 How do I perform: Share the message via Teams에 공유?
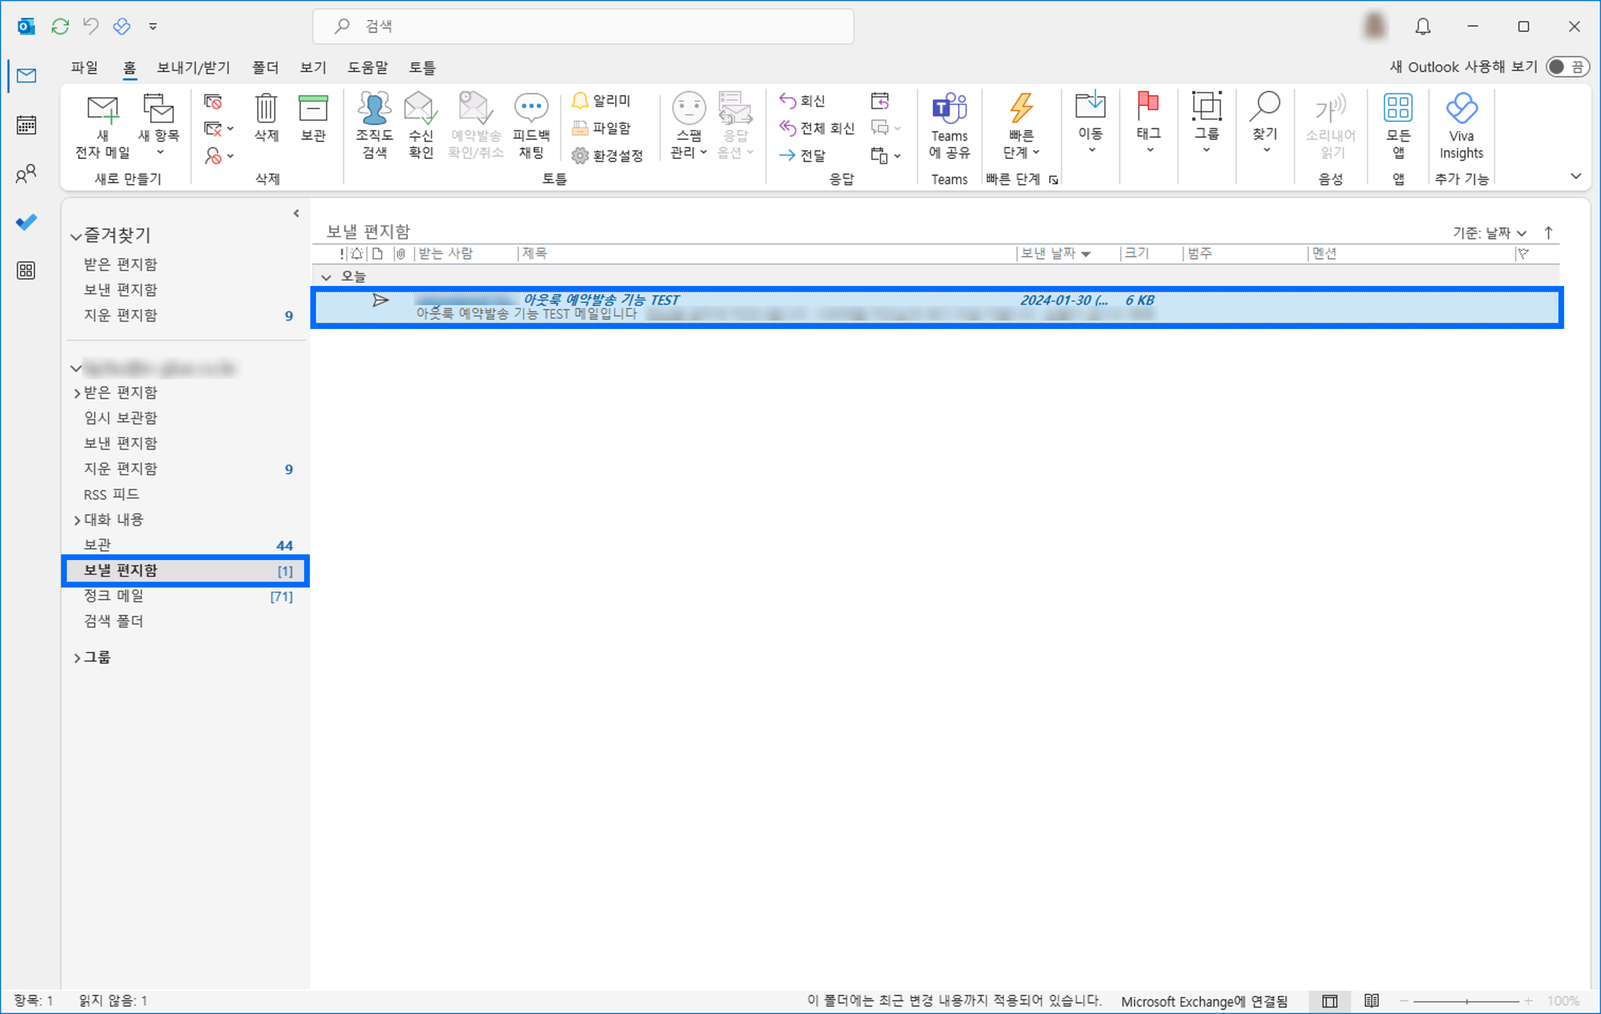949,126
